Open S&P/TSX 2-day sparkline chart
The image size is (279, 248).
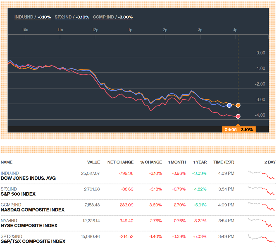(261, 238)
